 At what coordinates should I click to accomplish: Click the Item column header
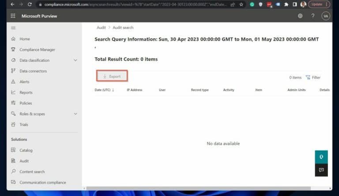[x=259, y=90]
